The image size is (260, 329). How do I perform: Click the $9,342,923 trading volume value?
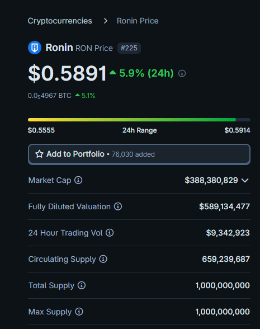[x=228, y=233]
